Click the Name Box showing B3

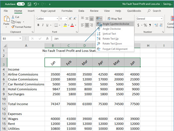coord(12,38)
